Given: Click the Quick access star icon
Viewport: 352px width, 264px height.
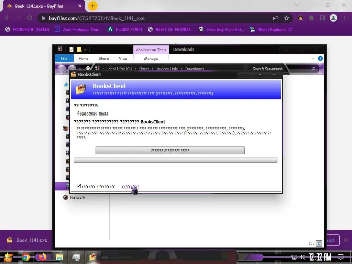Looking at the screenshot, I should click(x=66, y=85).
